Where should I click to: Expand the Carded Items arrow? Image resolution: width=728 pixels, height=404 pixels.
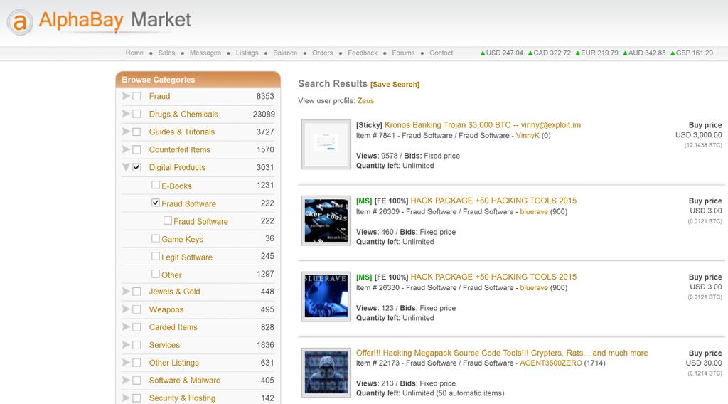point(125,327)
